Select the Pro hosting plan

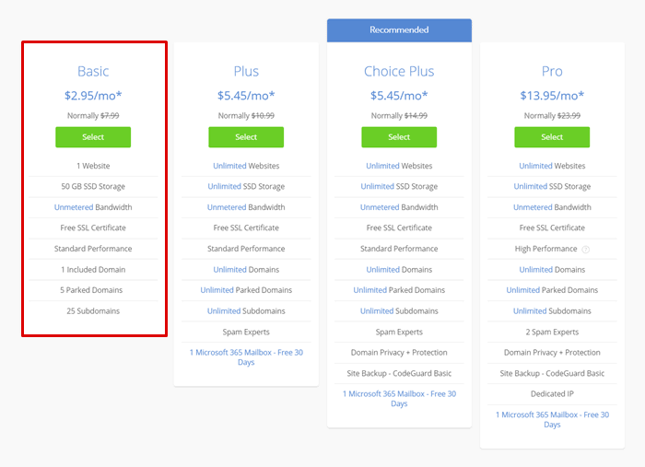point(552,137)
